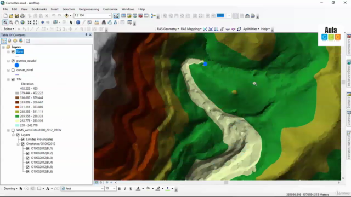The height and width of the screenshot is (197, 351).
Task: Click the List By Source icon
Action: (10, 40)
